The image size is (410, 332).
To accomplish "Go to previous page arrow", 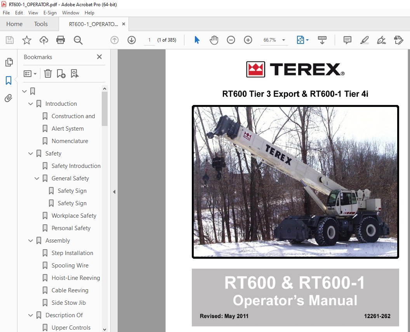I will (x=115, y=40).
